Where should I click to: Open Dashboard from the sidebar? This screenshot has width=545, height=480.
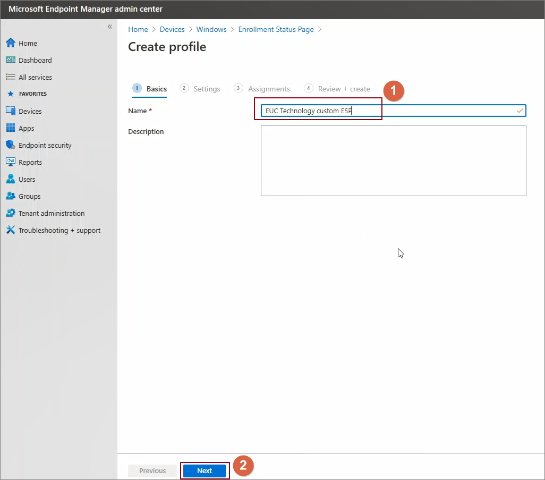[35, 60]
